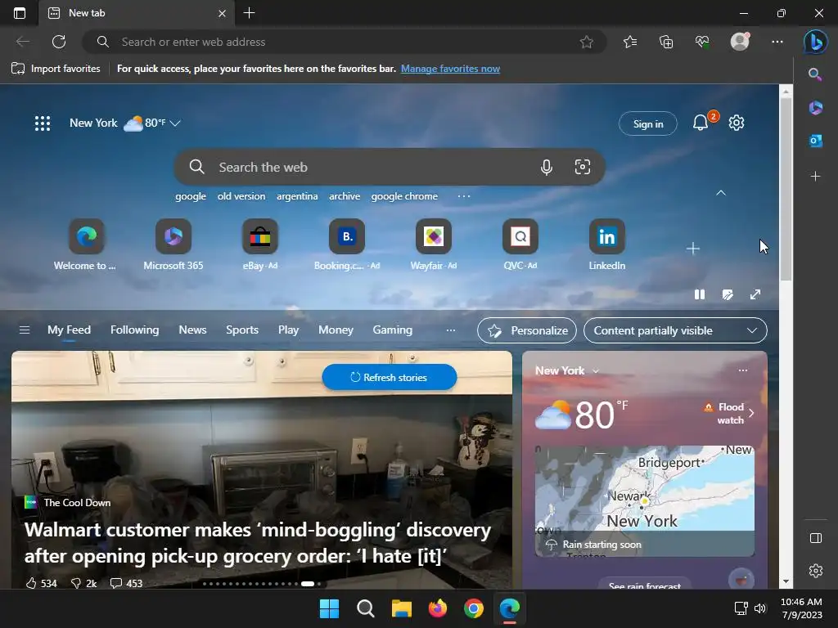Image resolution: width=838 pixels, height=628 pixels.
Task: Open weather card more options
Action: [x=743, y=370]
